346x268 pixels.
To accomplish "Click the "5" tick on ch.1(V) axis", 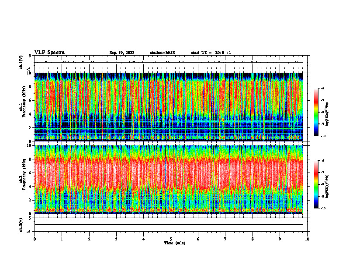I will 30,56.
